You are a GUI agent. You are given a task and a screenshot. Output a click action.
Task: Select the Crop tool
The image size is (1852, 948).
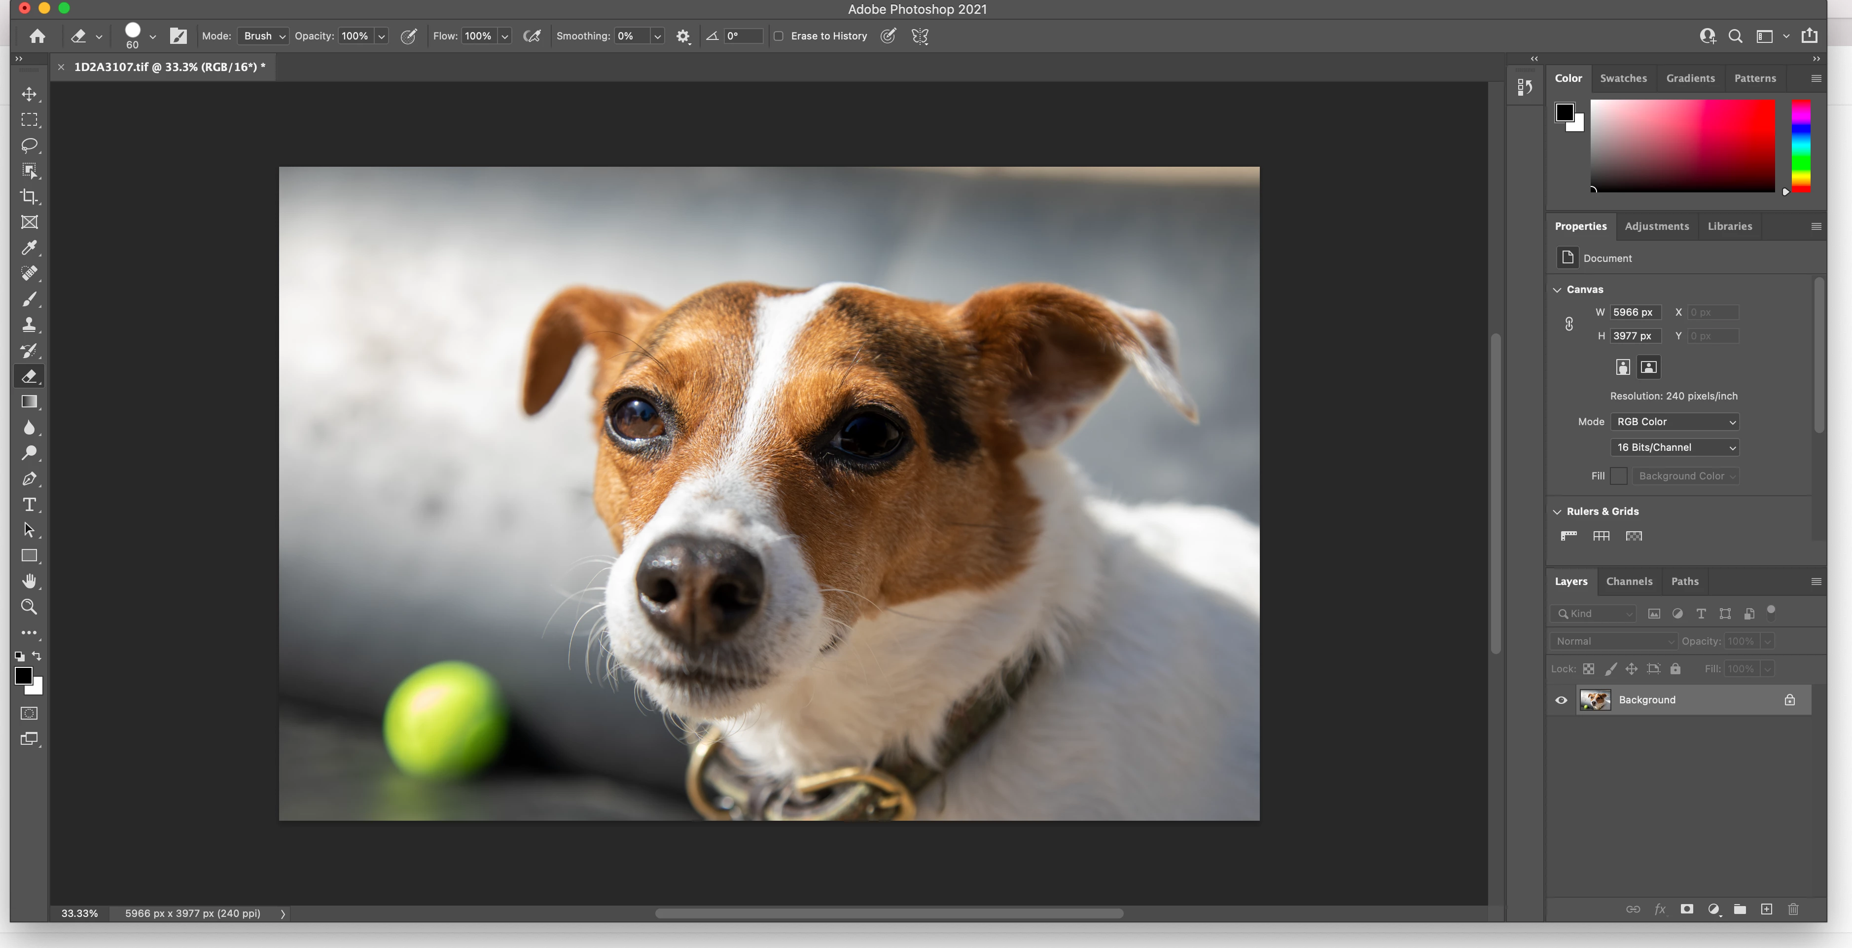click(x=29, y=196)
